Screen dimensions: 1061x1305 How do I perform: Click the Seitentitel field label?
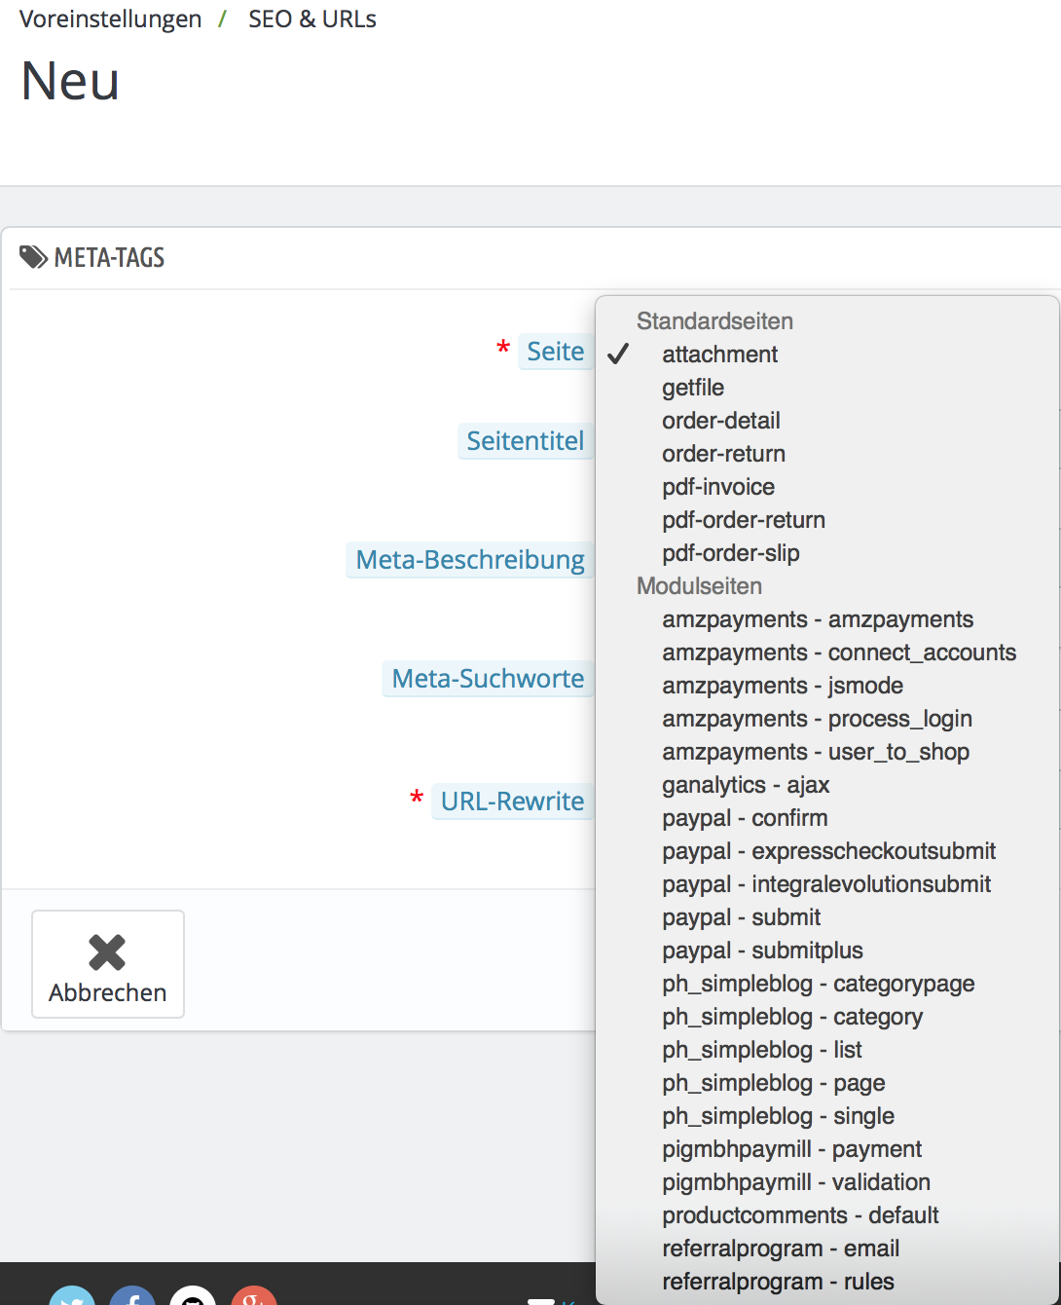[x=525, y=441]
